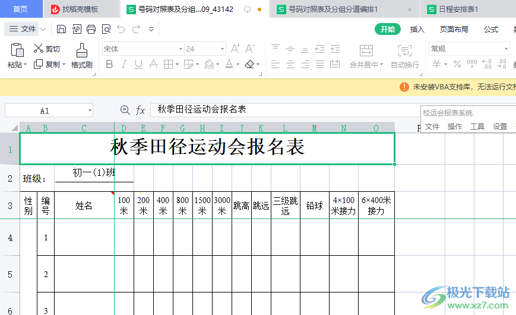Expand the arrow next to 文件

pyautogui.click(x=43, y=29)
